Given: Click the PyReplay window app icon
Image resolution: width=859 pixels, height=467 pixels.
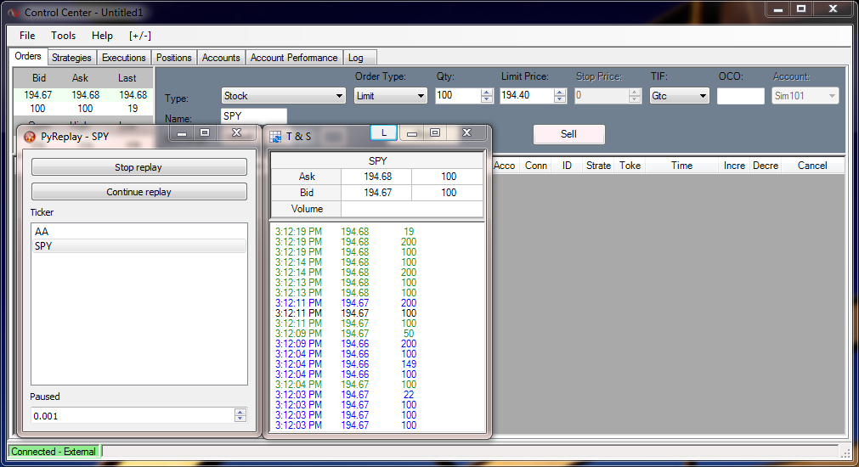Looking at the screenshot, I should 30,137.
